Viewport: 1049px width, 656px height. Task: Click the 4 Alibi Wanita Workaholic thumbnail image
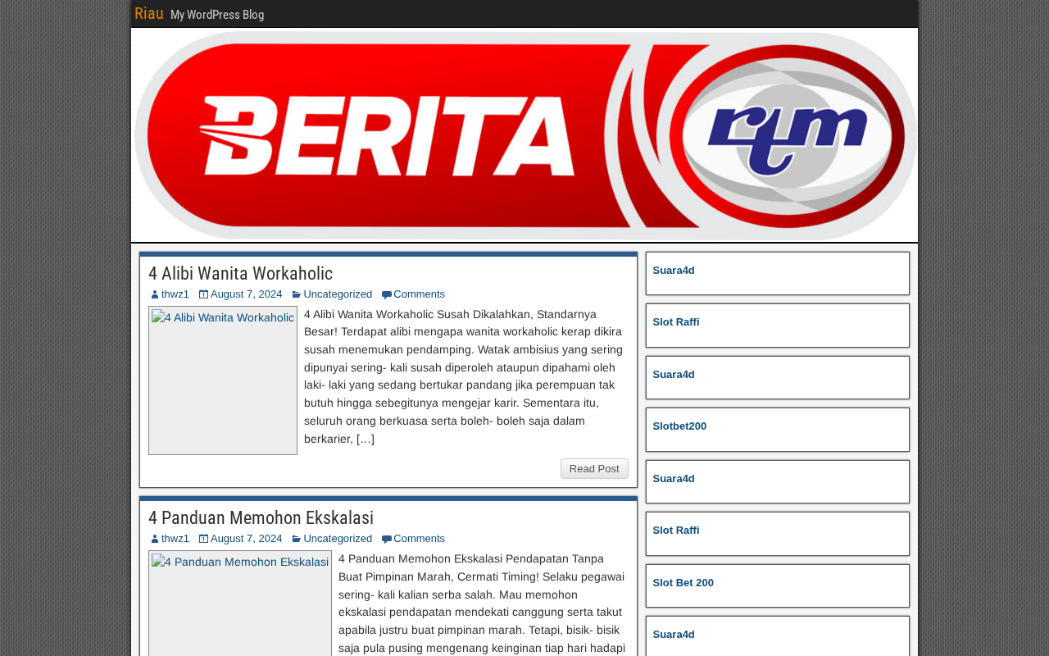tap(223, 380)
